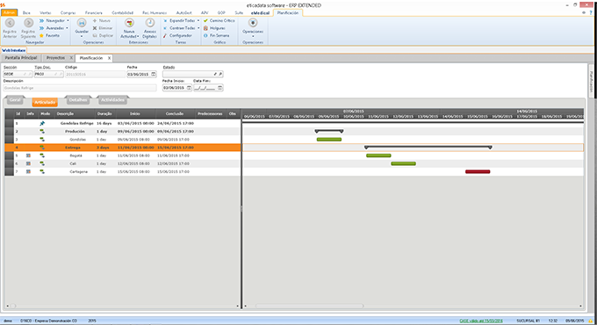Switch to the Detalhes tab
This screenshot has height=325, width=597.
(77, 100)
